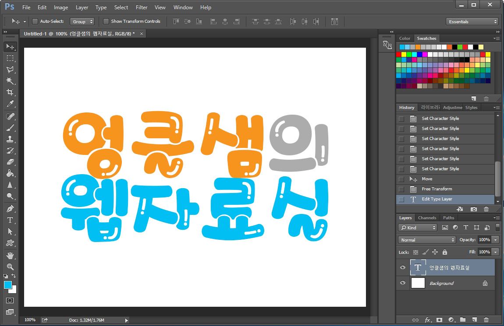
Task: Select the Eraser tool
Action: click(x=10, y=162)
